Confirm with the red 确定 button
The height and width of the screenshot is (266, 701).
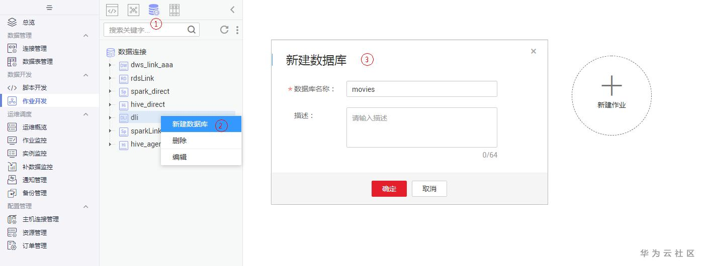pos(389,189)
